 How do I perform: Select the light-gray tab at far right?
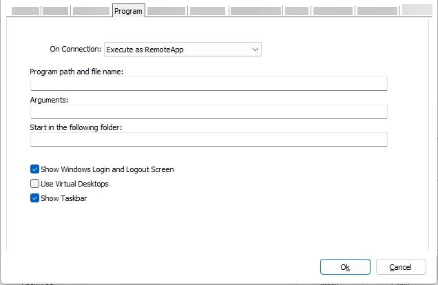tap(417, 10)
